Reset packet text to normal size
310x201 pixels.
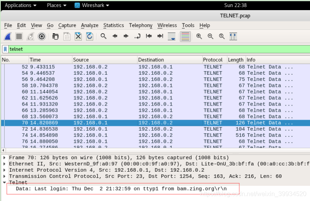(222, 36)
